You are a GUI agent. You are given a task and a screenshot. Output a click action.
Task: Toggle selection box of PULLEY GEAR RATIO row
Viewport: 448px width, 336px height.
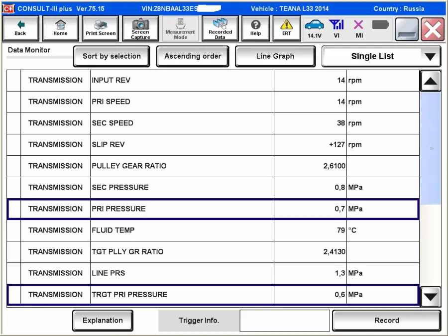coord(14,166)
